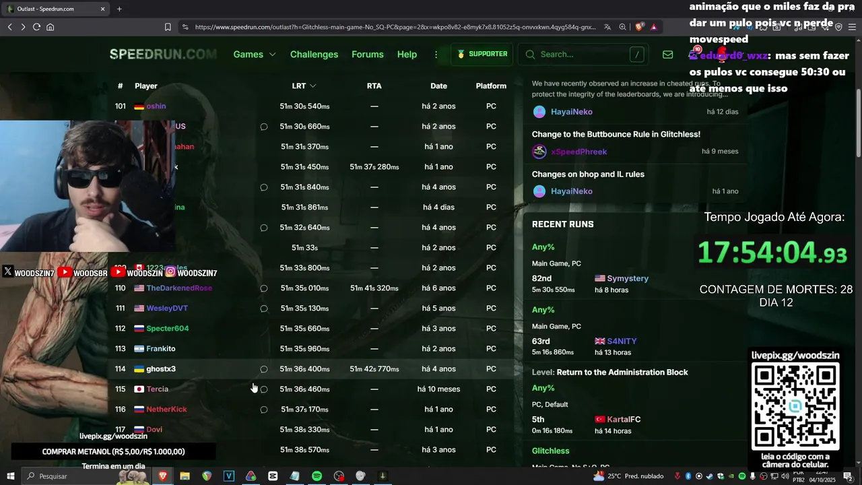Open File Explorer from the taskbar

[185, 476]
